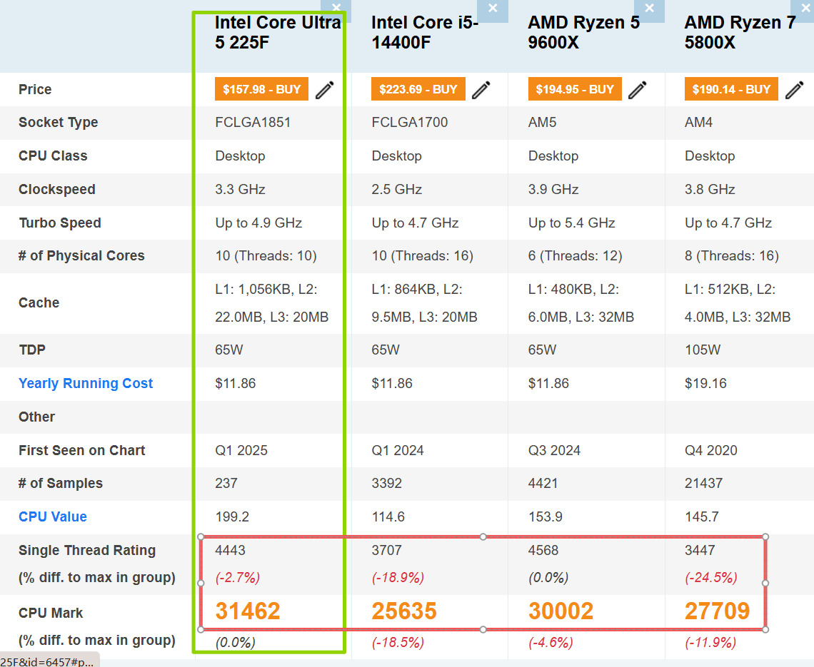The width and height of the screenshot is (814, 667).
Task: Click socket type FCLGA1700
Action: (x=409, y=123)
